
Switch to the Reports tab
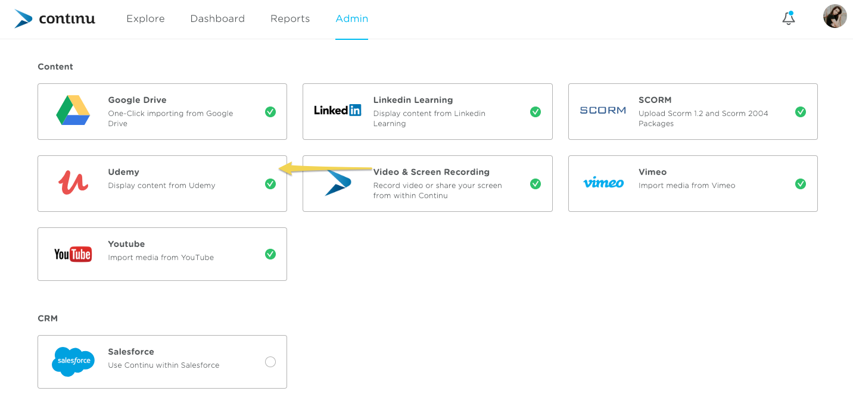(290, 18)
